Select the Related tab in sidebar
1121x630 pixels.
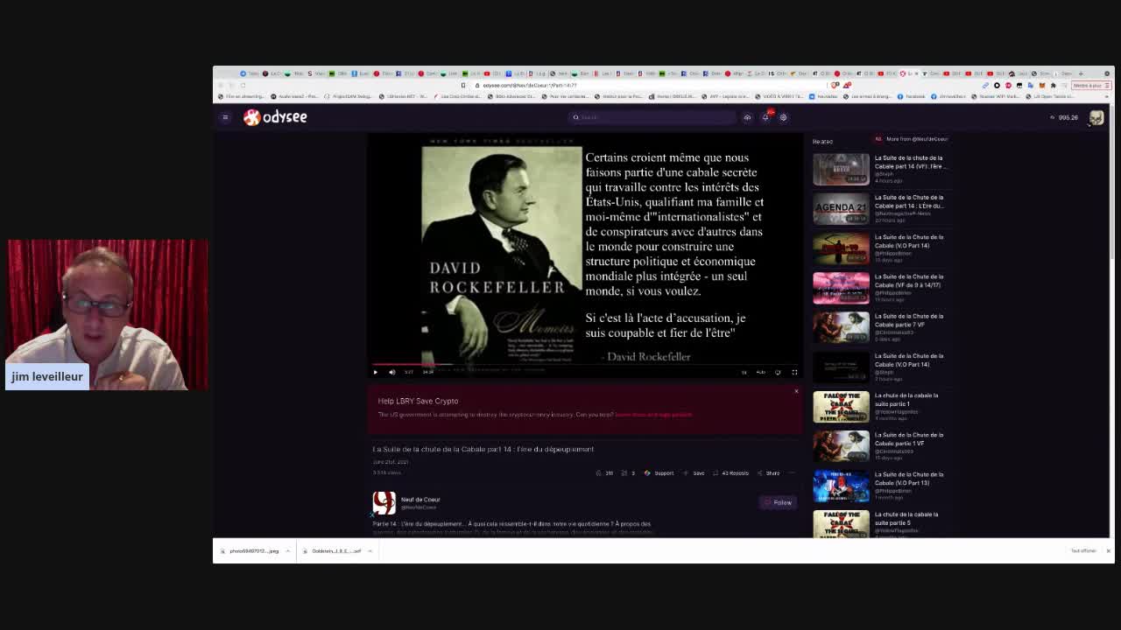pyautogui.click(x=822, y=142)
